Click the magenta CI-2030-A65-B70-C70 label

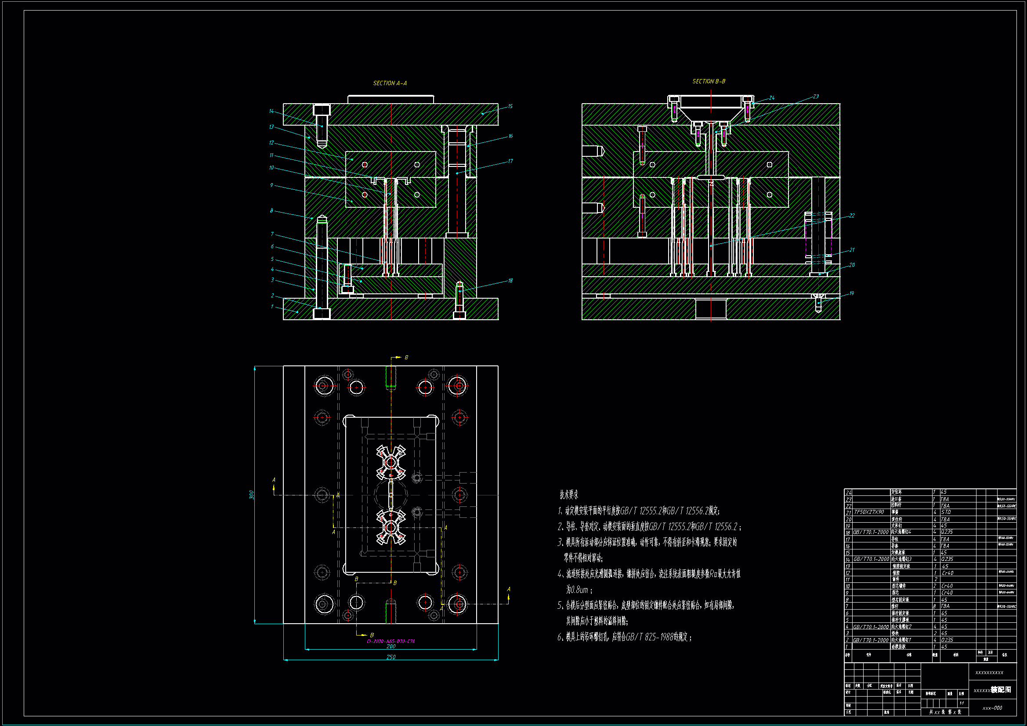pyautogui.click(x=391, y=642)
